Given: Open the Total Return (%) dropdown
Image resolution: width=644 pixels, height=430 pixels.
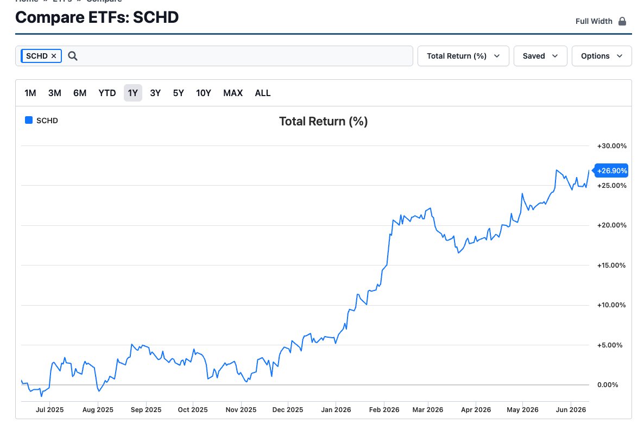Looking at the screenshot, I should click(x=463, y=56).
